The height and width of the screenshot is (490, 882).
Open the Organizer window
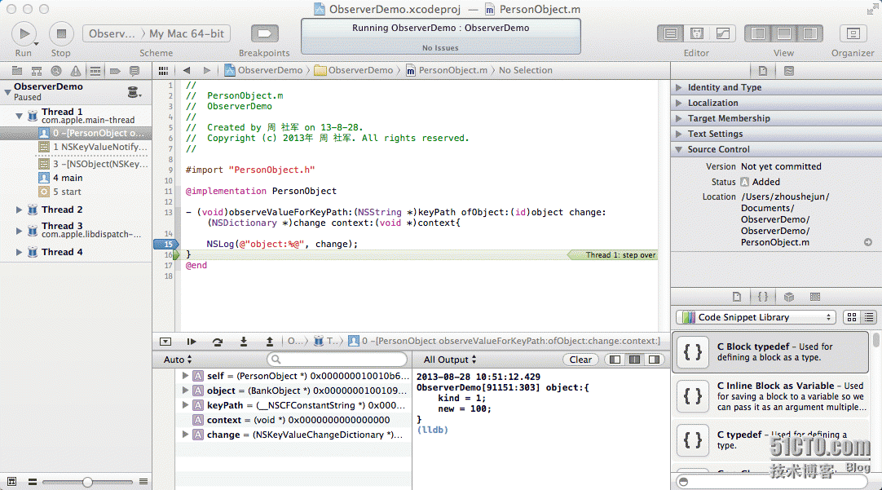coord(853,33)
